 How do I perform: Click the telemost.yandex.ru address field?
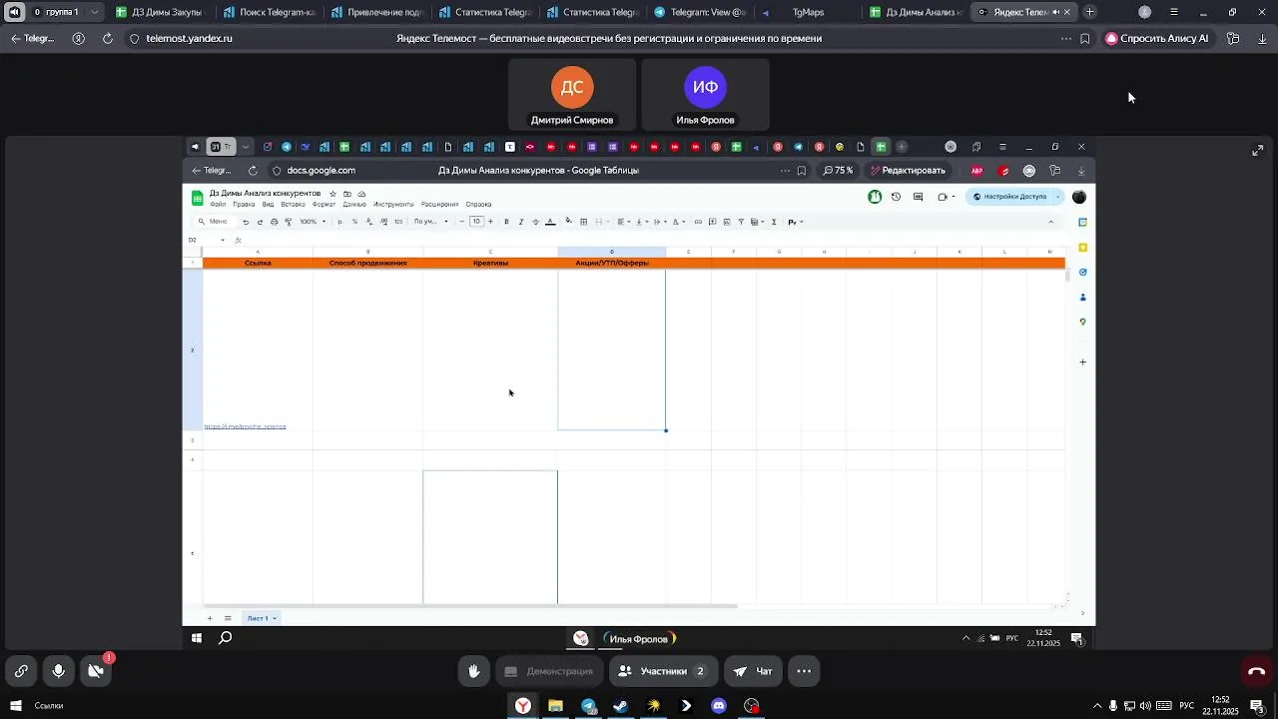[x=189, y=38]
